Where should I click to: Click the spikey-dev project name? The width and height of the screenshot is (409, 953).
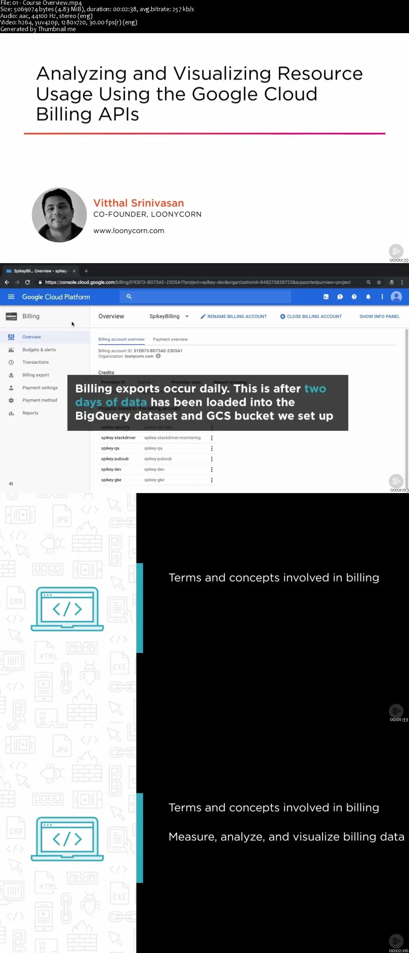111,470
